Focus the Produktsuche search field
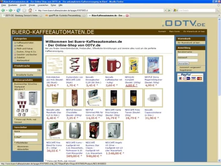This screenshot has height=166, width=221. 26,70
